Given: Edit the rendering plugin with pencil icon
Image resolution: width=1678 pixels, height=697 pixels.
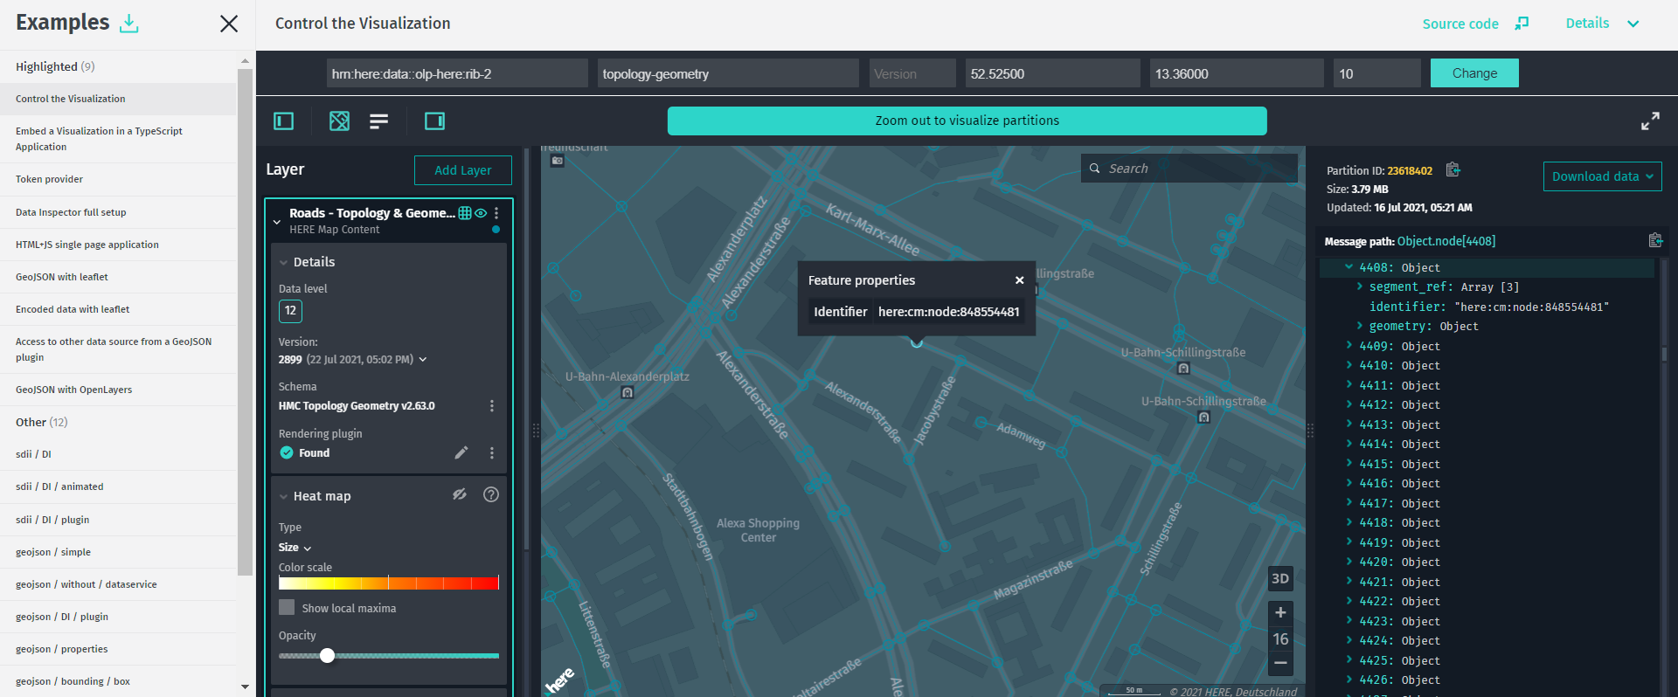Looking at the screenshot, I should pos(461,452).
